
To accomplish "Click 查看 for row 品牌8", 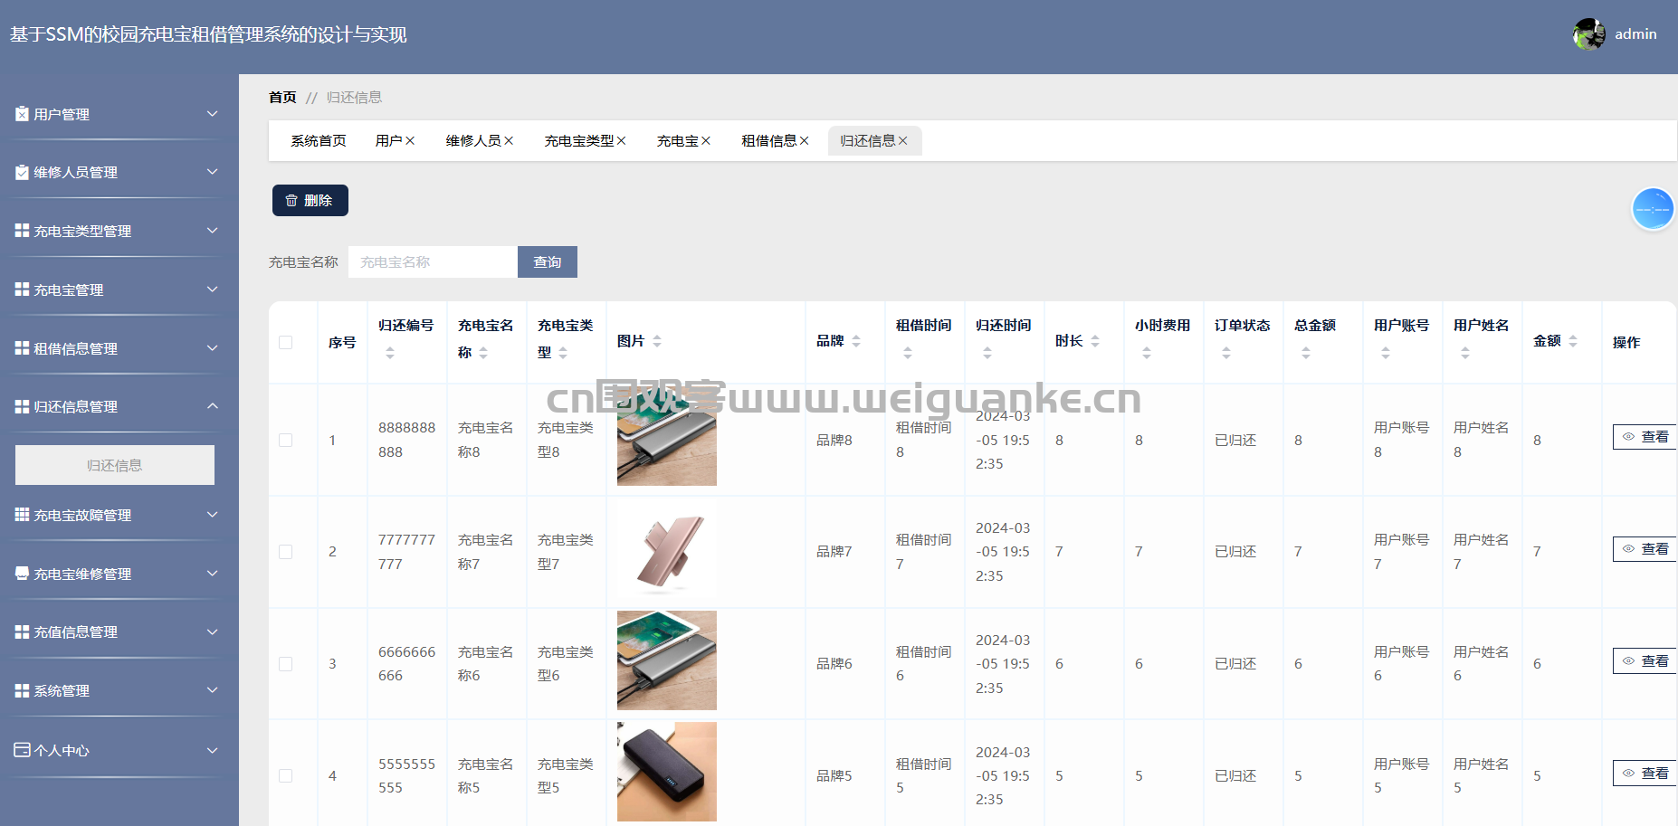I will tap(1645, 437).
